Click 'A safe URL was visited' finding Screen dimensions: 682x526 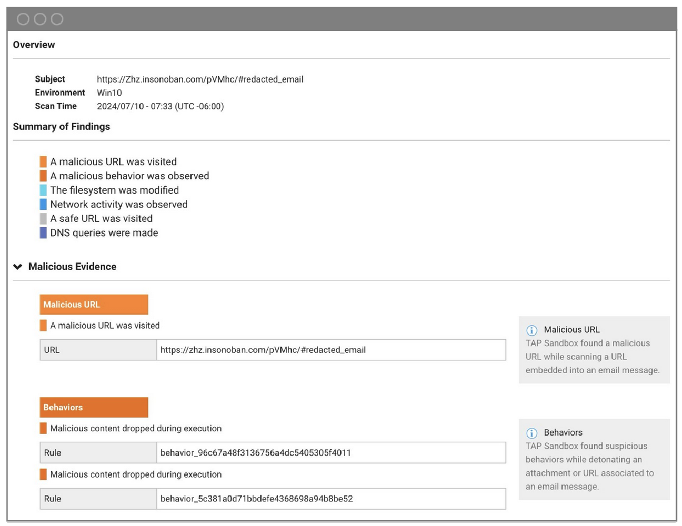click(x=102, y=219)
